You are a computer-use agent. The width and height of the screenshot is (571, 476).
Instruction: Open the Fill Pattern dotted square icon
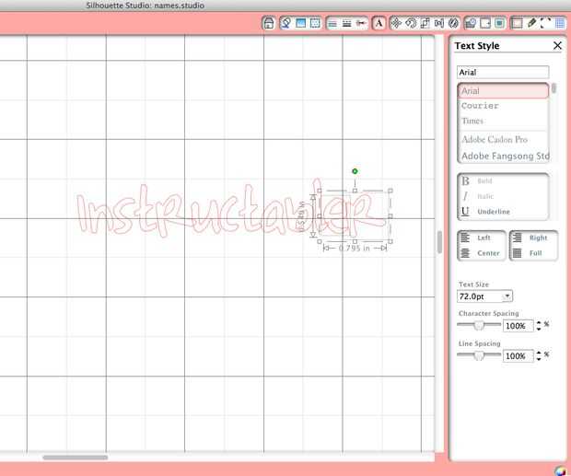[x=315, y=23]
